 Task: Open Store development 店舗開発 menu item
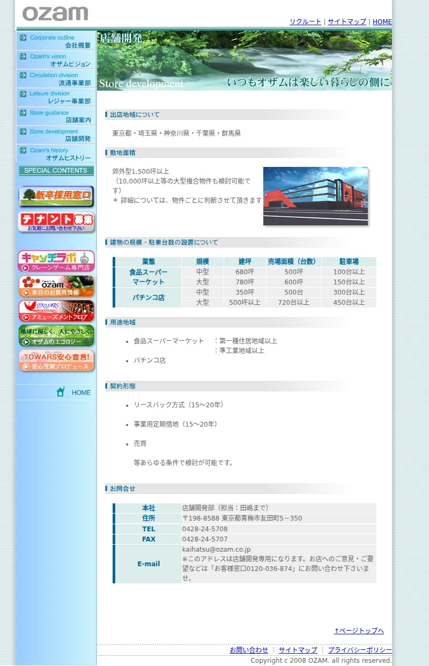[56, 135]
